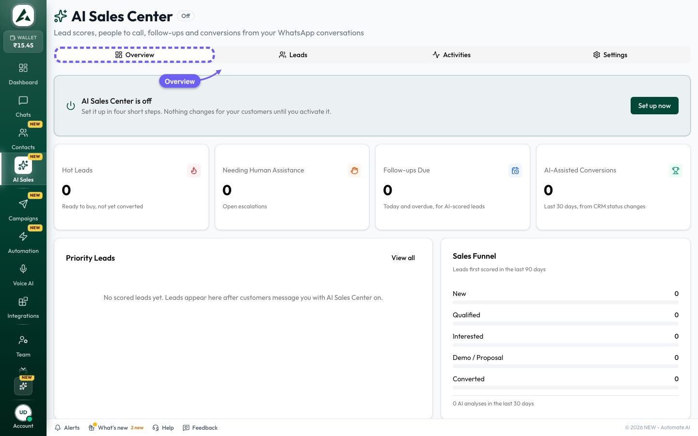Image resolution: width=698 pixels, height=436 pixels.
Task: Open the Wallet balance ₹15.45
Action: (23, 42)
